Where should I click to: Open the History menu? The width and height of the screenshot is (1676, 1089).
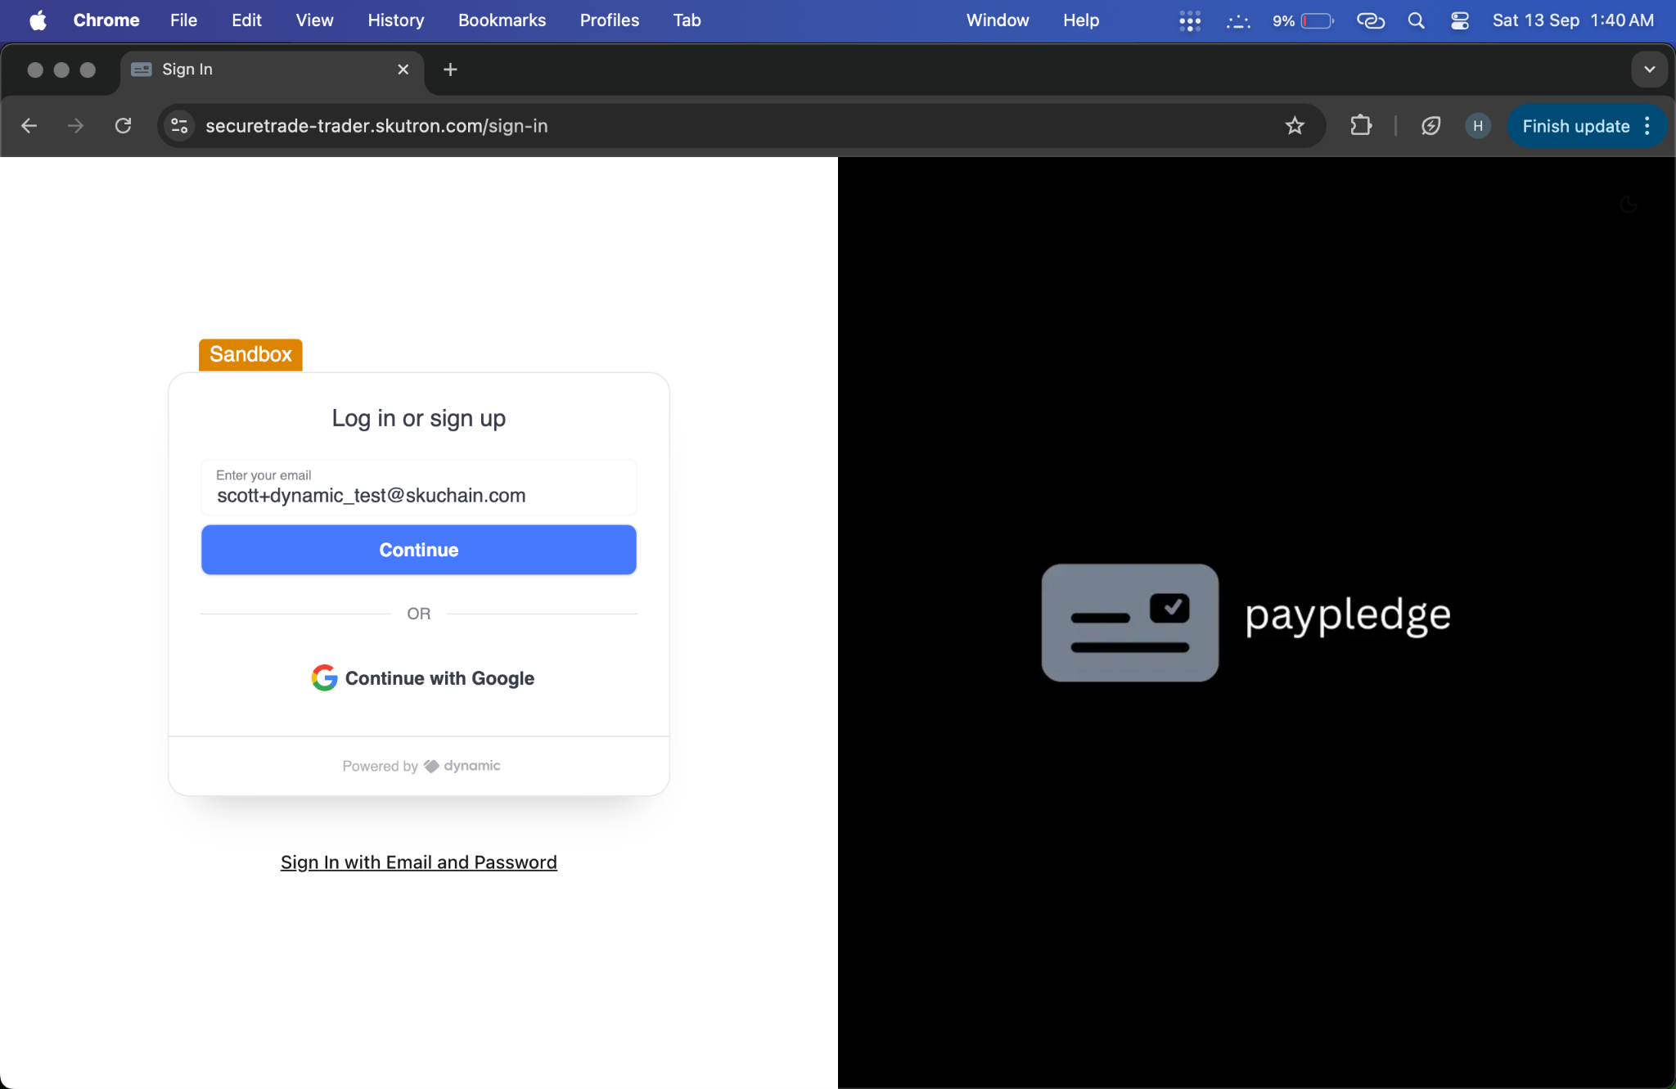[x=396, y=20]
